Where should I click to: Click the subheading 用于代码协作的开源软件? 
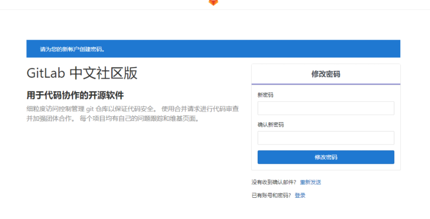(x=75, y=95)
